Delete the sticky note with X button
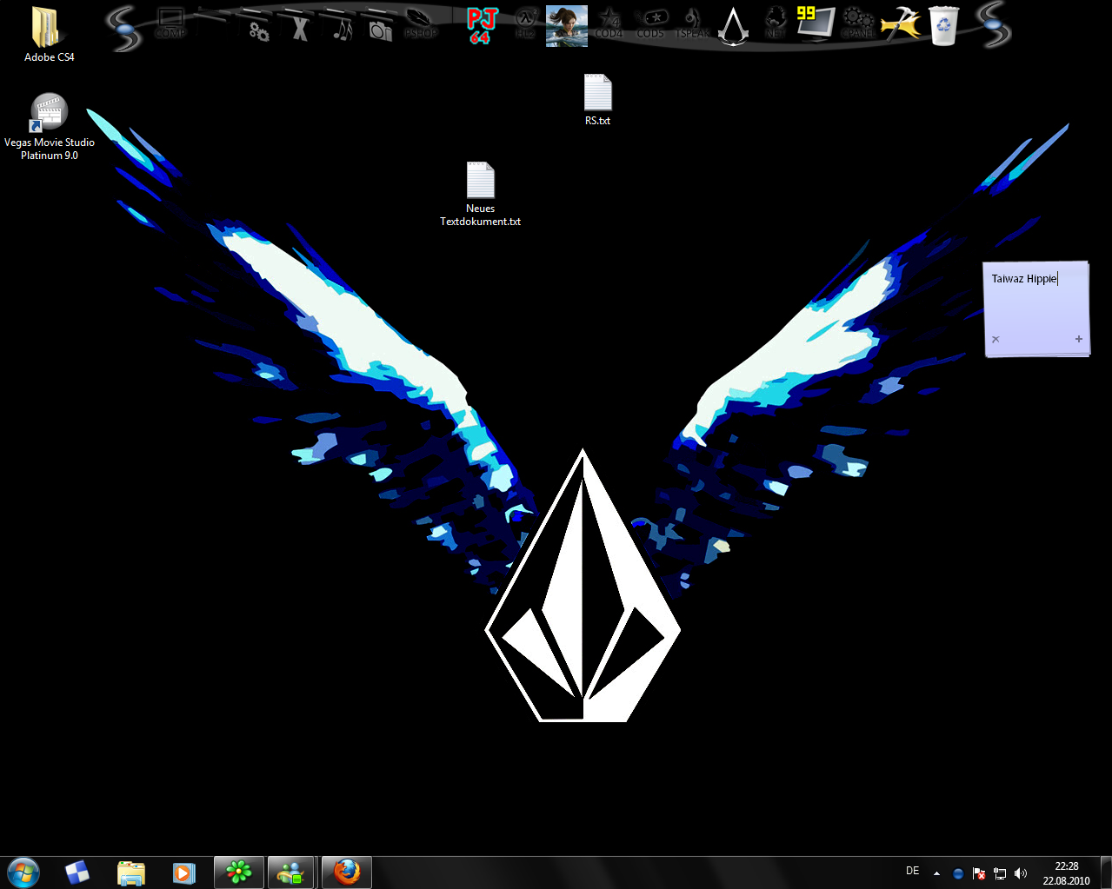Screen dimensions: 1112x889 (x=995, y=340)
